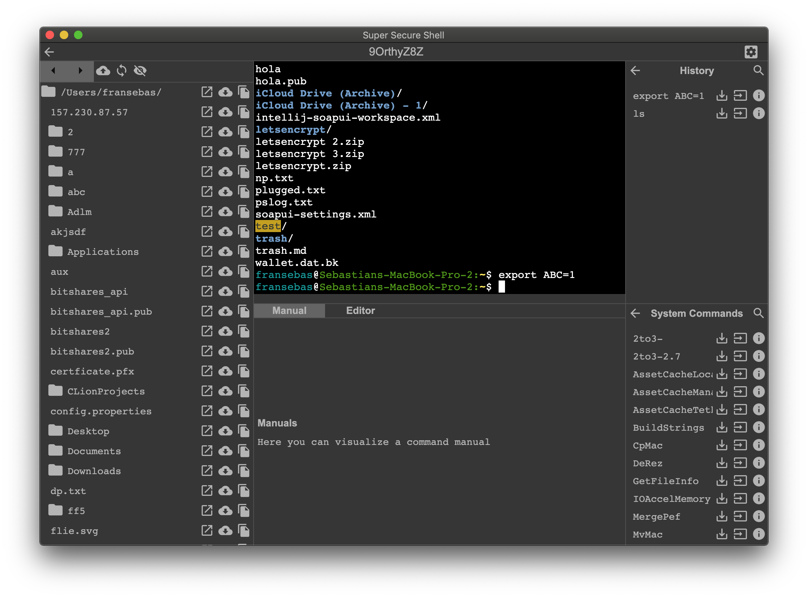The image size is (808, 598).
Task: Switch to the Editor tab
Action: [360, 311]
